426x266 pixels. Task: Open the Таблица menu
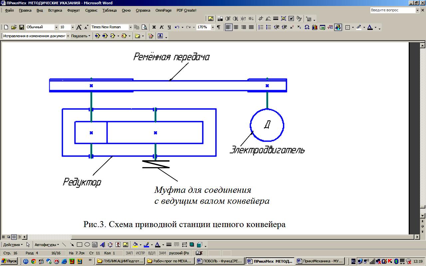[109, 10]
